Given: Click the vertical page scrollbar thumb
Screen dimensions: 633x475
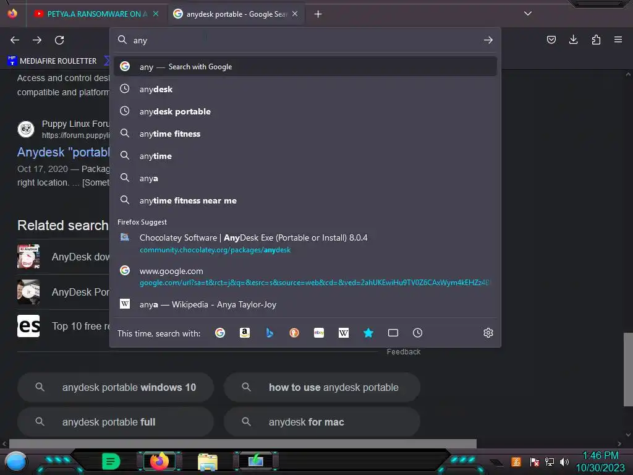Looking at the screenshot, I should tap(628, 369).
